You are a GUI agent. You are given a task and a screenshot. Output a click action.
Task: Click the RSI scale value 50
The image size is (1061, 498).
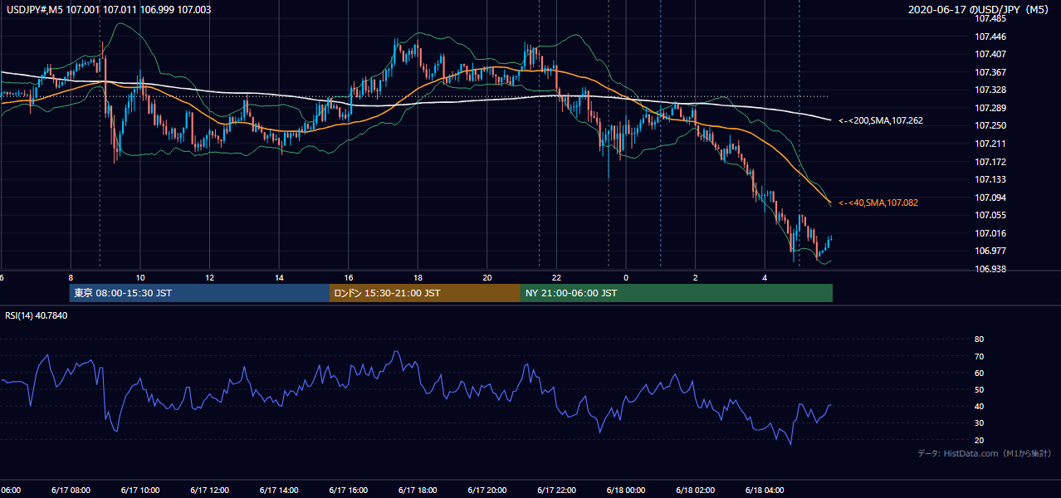979,389
